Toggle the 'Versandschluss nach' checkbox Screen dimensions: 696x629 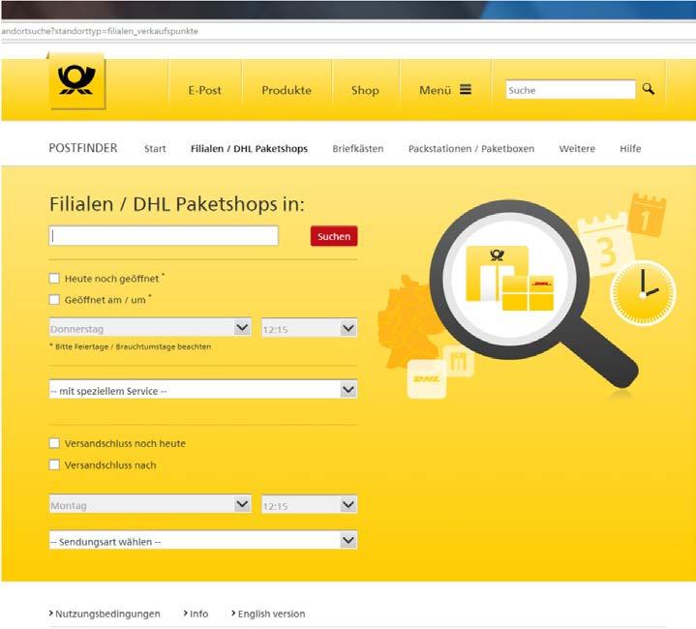pyautogui.click(x=54, y=464)
